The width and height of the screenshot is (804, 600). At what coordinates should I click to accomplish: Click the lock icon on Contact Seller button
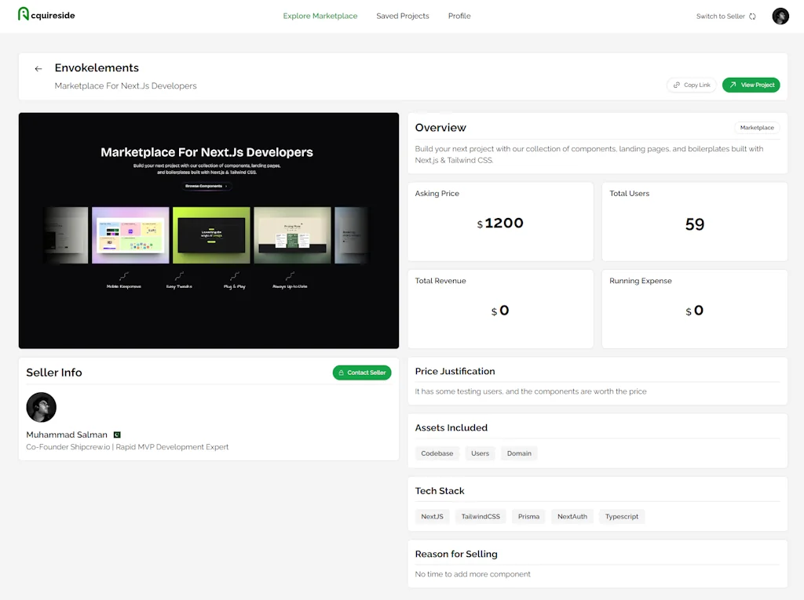341,373
